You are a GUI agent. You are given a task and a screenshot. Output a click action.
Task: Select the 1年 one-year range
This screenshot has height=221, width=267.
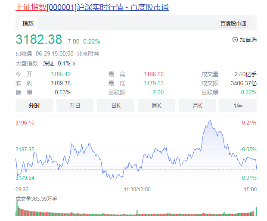click(x=238, y=106)
